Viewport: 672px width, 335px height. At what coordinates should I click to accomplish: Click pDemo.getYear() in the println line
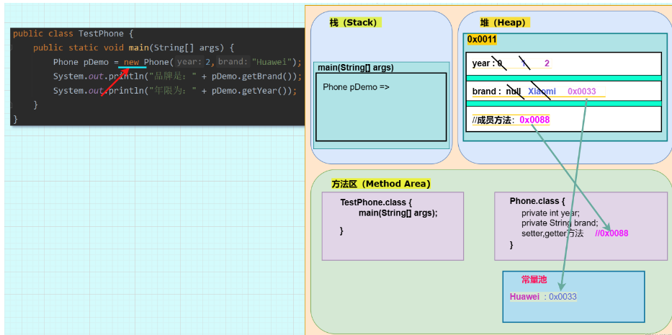(249, 91)
